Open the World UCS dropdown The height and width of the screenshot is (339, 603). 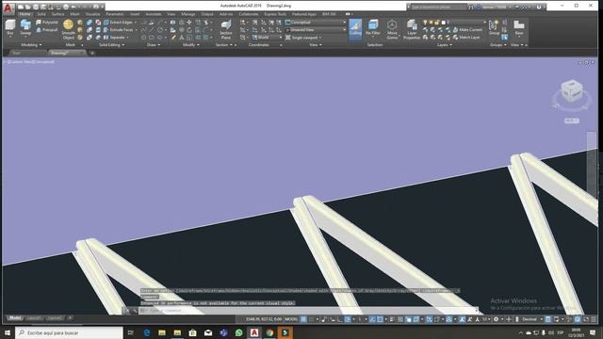click(x=267, y=38)
